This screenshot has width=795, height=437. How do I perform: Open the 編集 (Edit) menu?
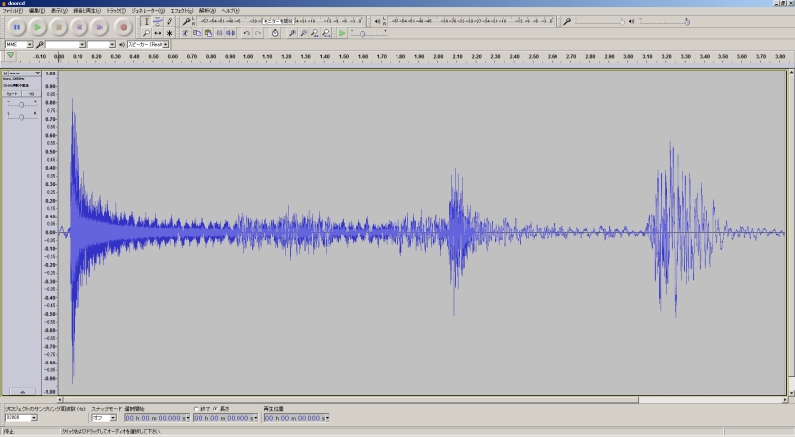[x=36, y=10]
